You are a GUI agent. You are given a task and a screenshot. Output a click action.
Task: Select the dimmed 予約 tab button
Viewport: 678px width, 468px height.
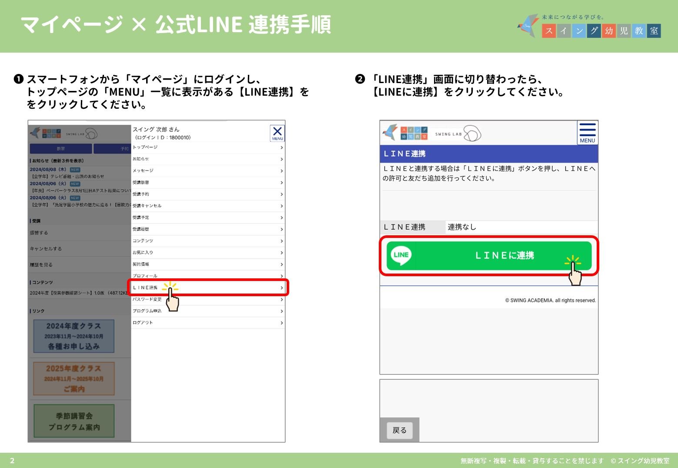[112, 149]
